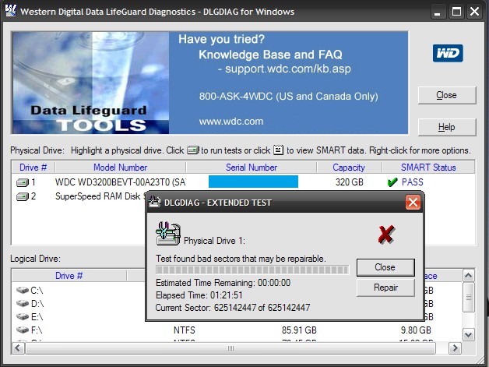This screenshot has width=489, height=367.
Task: Click the 320 GB capacity cell
Action: (x=350, y=182)
